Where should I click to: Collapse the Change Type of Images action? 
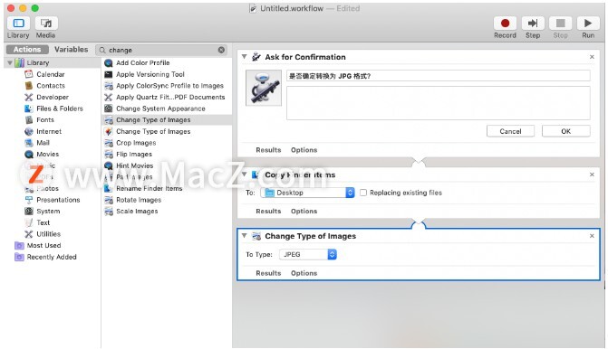pos(245,236)
